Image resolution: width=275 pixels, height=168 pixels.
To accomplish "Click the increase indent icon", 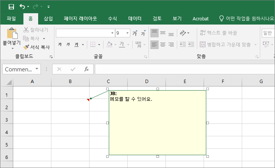I will tap(191, 45).
